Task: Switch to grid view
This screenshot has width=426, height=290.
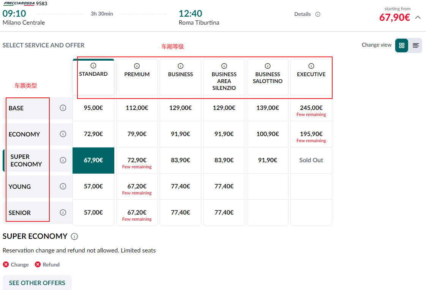Action: (x=402, y=45)
